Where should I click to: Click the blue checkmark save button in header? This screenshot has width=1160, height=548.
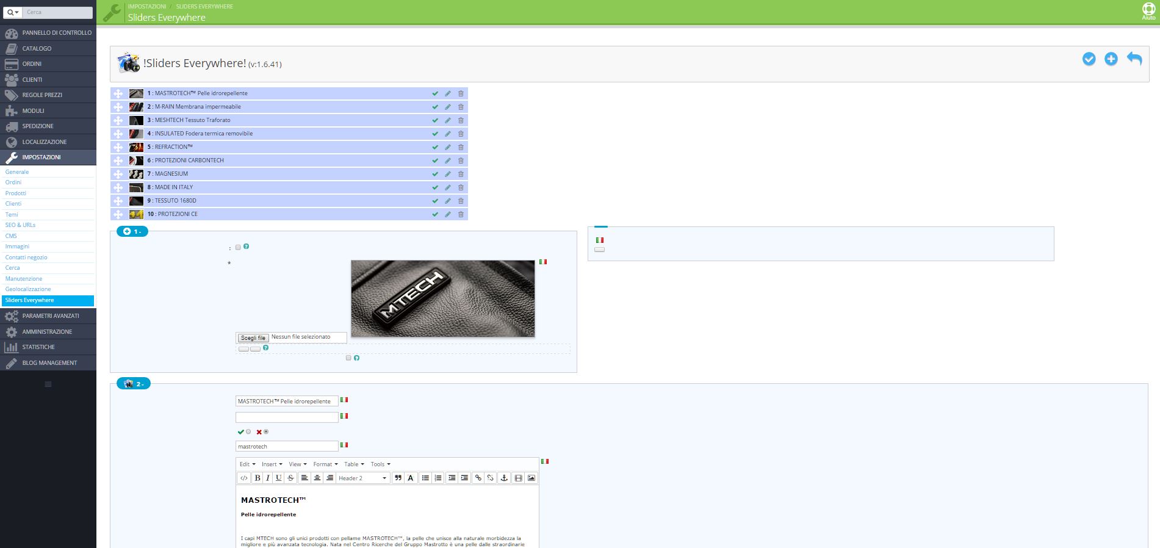(1089, 59)
